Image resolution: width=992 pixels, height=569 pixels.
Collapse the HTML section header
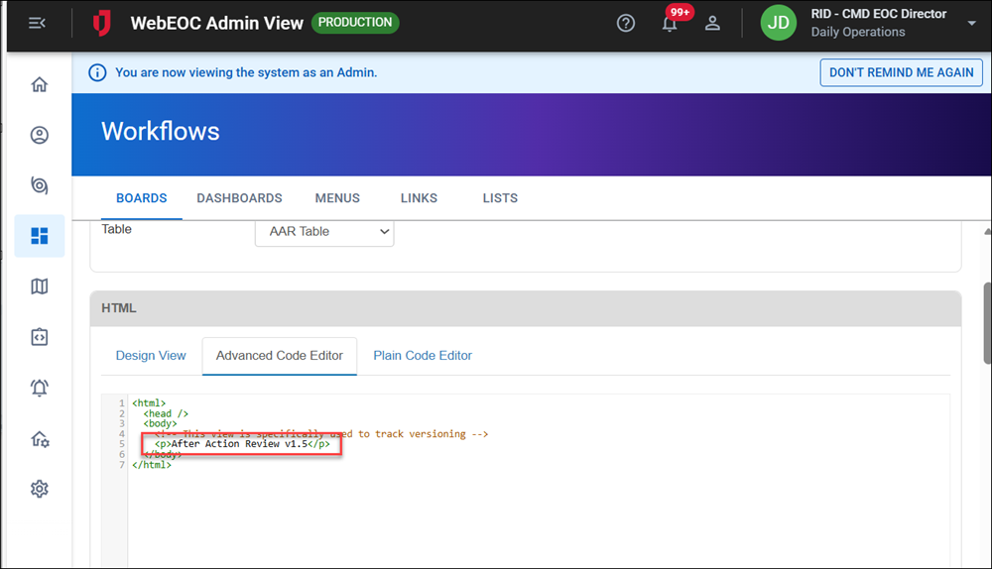click(526, 308)
